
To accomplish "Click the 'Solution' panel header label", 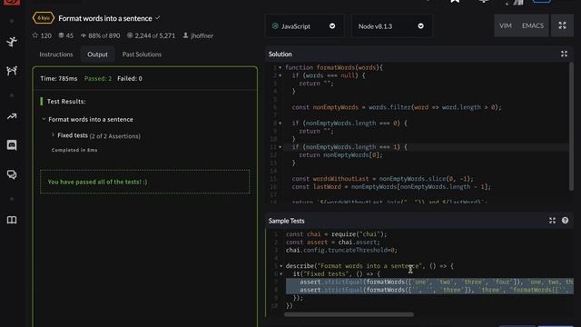I will coord(281,54).
